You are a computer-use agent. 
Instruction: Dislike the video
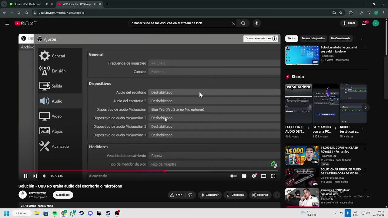click(190, 195)
